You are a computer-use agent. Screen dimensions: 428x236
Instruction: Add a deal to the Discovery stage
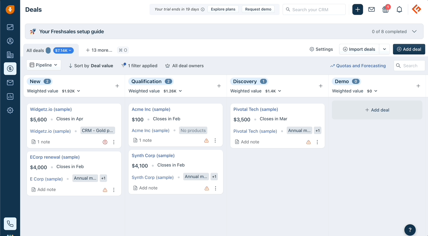point(321,86)
